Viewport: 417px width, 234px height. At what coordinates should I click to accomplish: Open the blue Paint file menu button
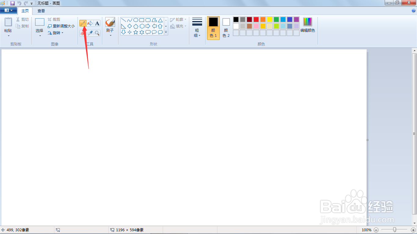8,10
